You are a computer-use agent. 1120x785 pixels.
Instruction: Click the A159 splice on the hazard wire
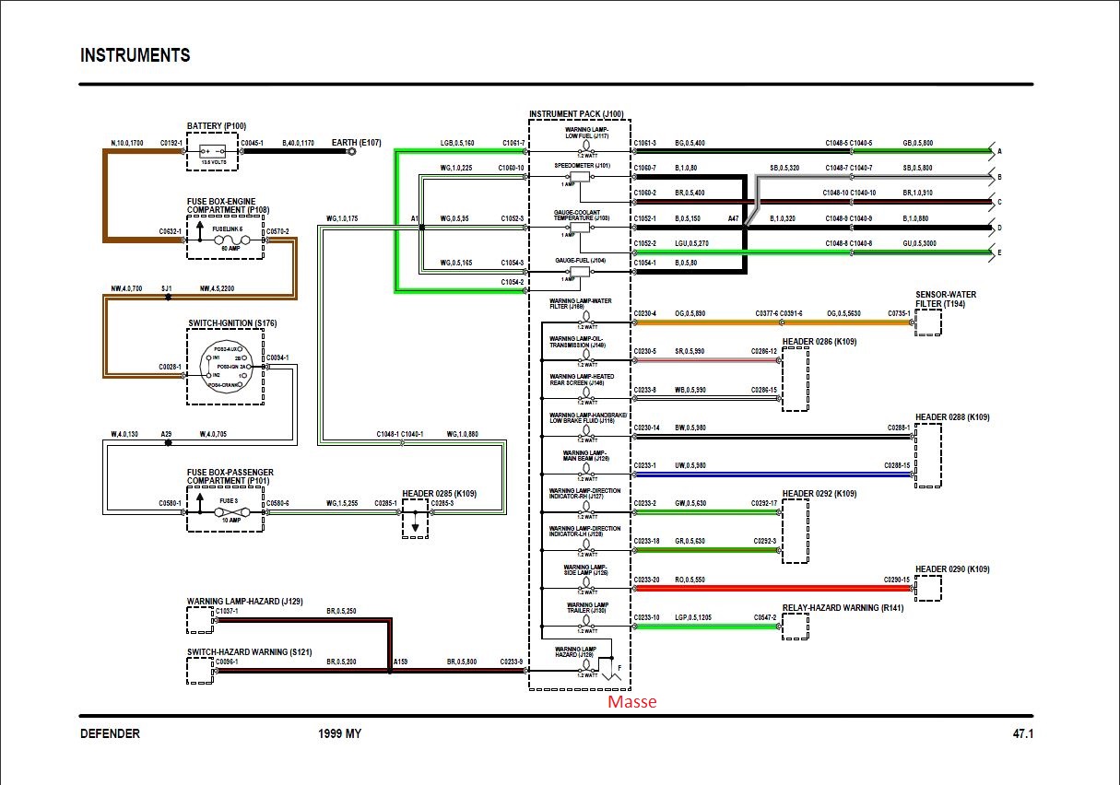click(x=390, y=671)
